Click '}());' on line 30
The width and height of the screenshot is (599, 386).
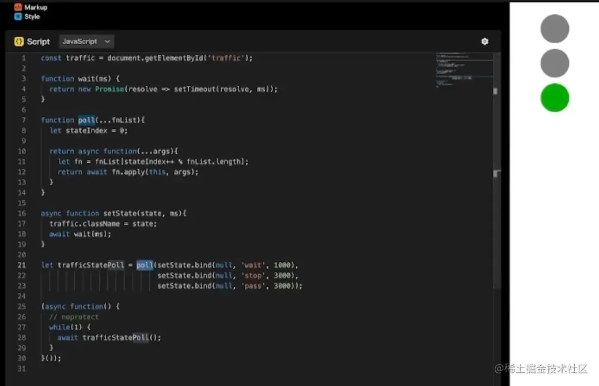point(51,358)
